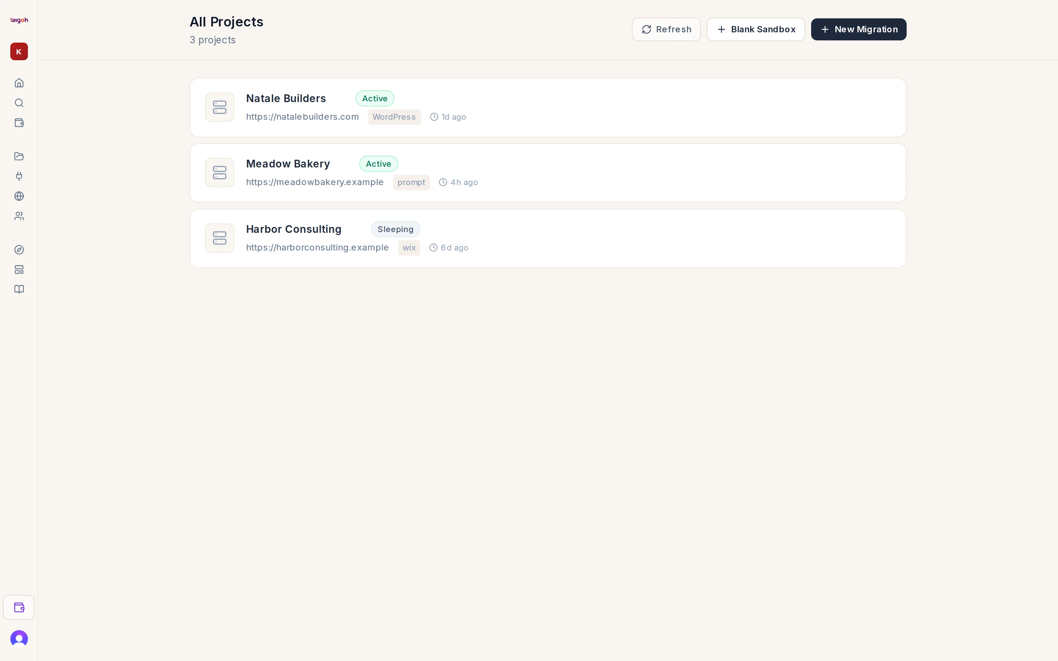Open the Meadow Bakery project
Image resolution: width=1058 pixels, height=661 pixels.
(x=548, y=173)
